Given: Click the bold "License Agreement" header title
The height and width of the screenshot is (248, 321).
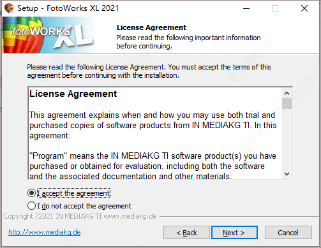Looking at the screenshot, I should pos(151,27).
